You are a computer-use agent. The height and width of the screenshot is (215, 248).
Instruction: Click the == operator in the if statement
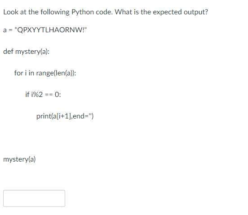[49, 95]
